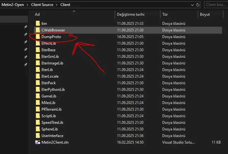Navigate to Client Source breadcrumb
This screenshot has width=228, height=154.
coord(42,5)
